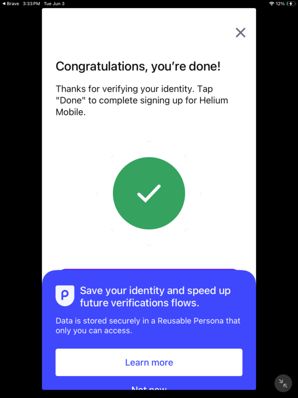298x398 pixels.
Task: Tap the Brave label in status bar
Action: click(x=13, y=3)
